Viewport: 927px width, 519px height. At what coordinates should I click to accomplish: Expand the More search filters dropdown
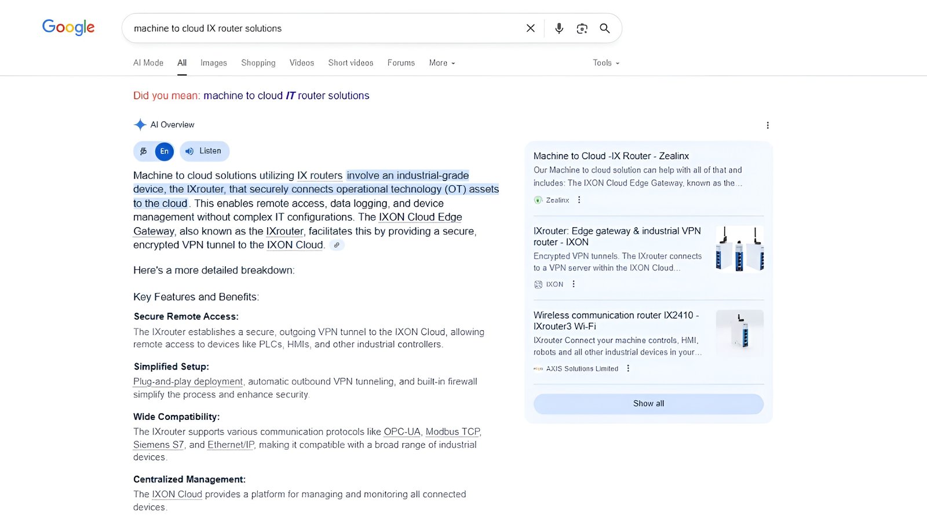coord(442,63)
